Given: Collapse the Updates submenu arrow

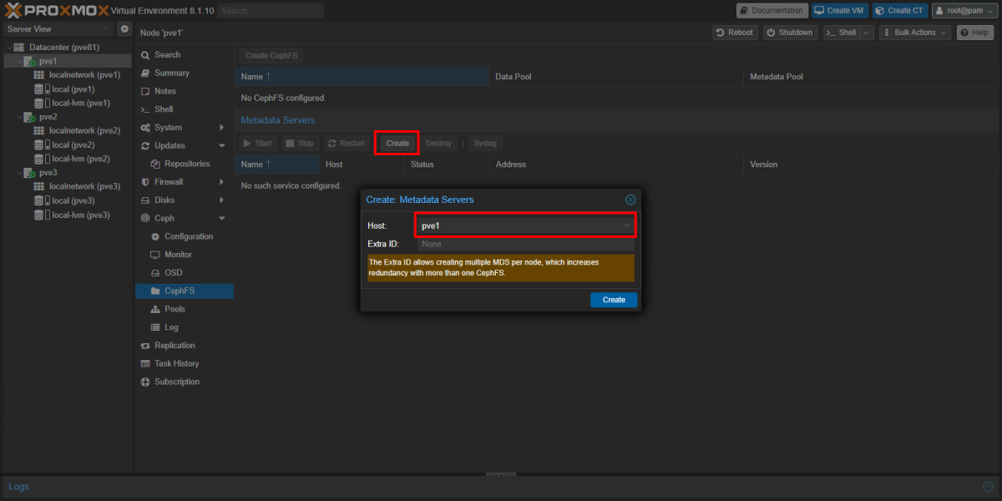Looking at the screenshot, I should [x=222, y=146].
